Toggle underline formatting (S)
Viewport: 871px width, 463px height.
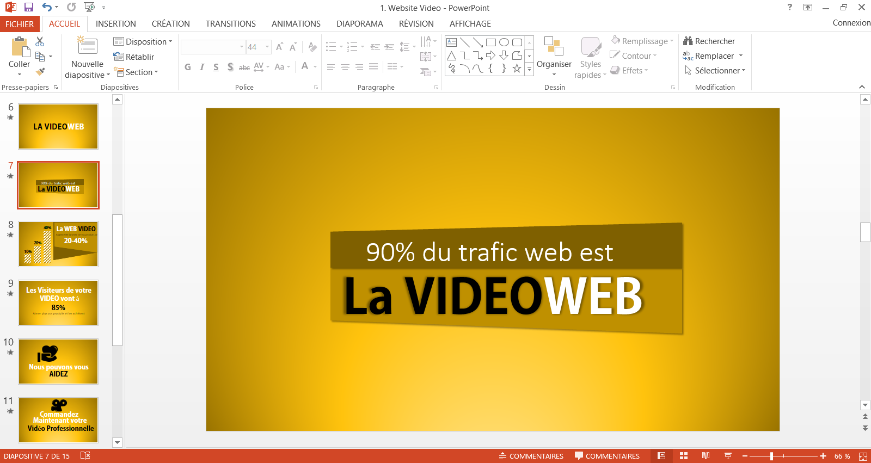[216, 67]
